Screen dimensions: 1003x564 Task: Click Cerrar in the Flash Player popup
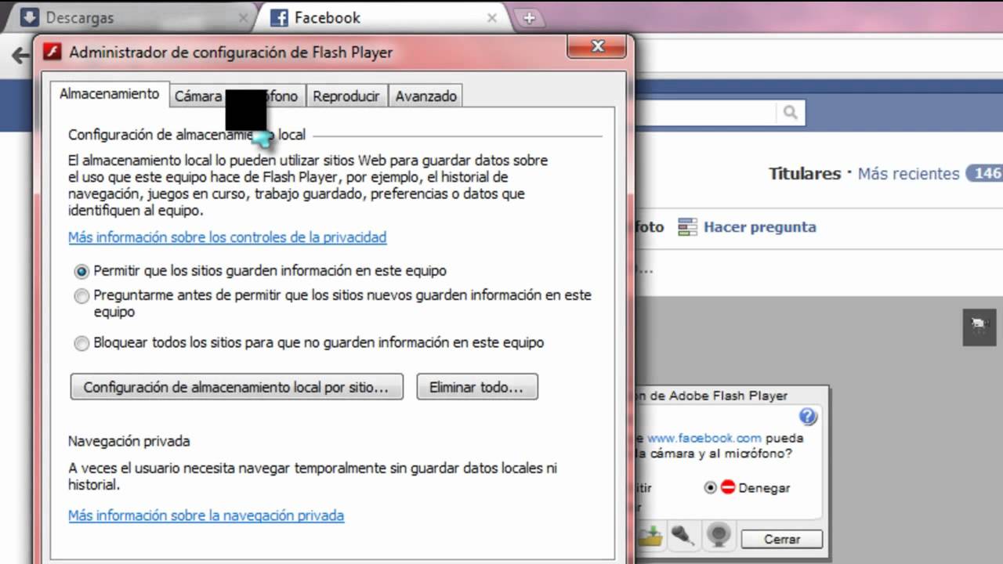[x=782, y=539]
